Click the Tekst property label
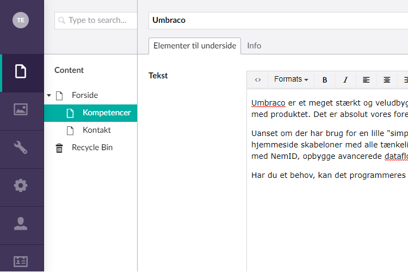Screen dimensions: 408x272 (x=158, y=76)
